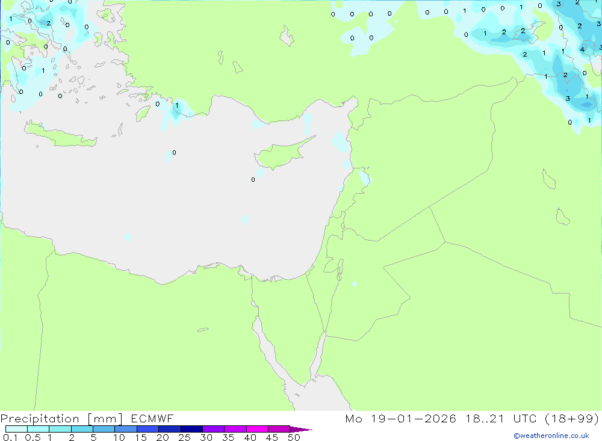This screenshot has width=602, height=441.
Task: Click the 'ECMWF' model label
Action: tap(152, 418)
